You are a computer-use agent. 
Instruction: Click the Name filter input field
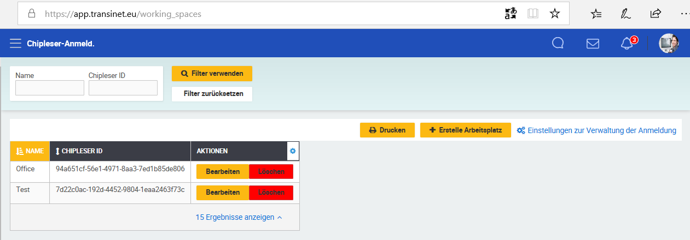[x=50, y=88]
